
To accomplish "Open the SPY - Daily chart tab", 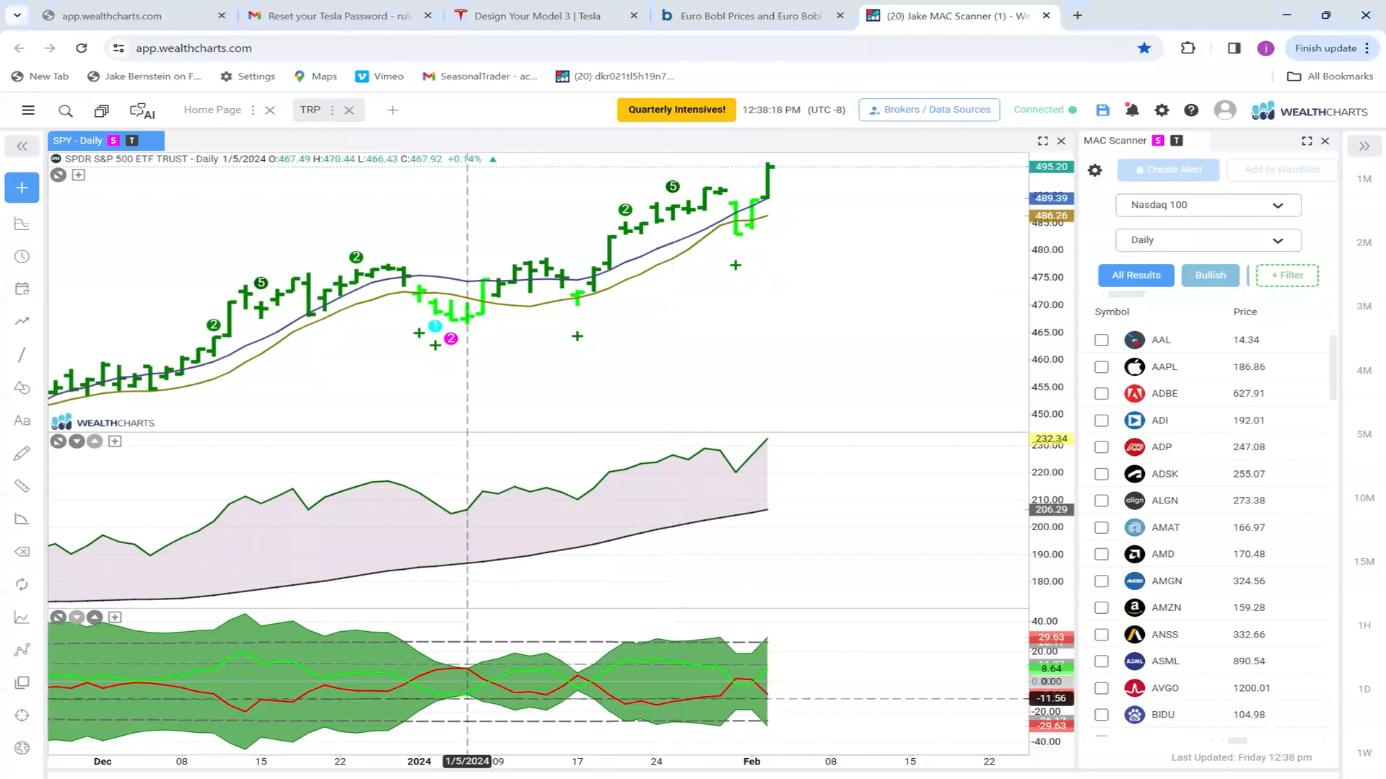I will click(106, 141).
